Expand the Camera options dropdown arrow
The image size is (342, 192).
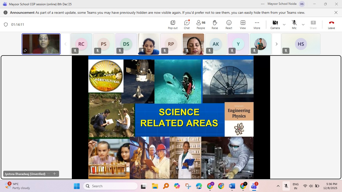tap(284, 24)
